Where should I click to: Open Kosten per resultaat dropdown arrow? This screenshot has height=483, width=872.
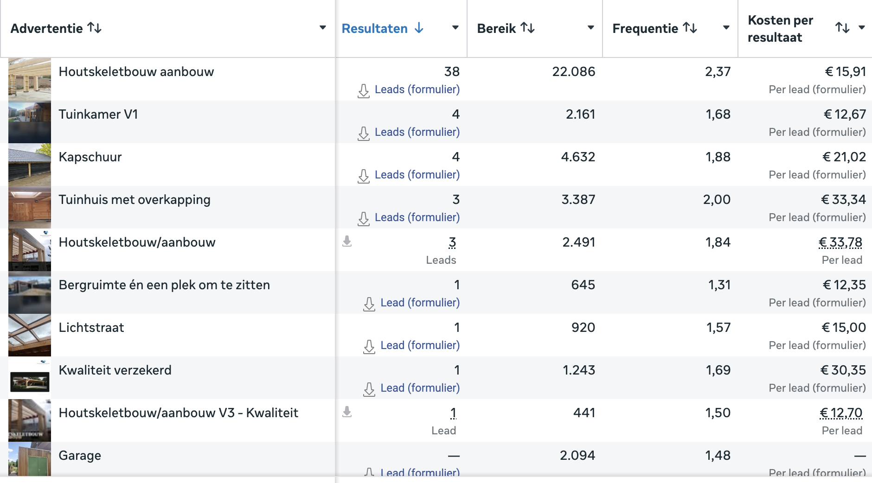click(862, 28)
